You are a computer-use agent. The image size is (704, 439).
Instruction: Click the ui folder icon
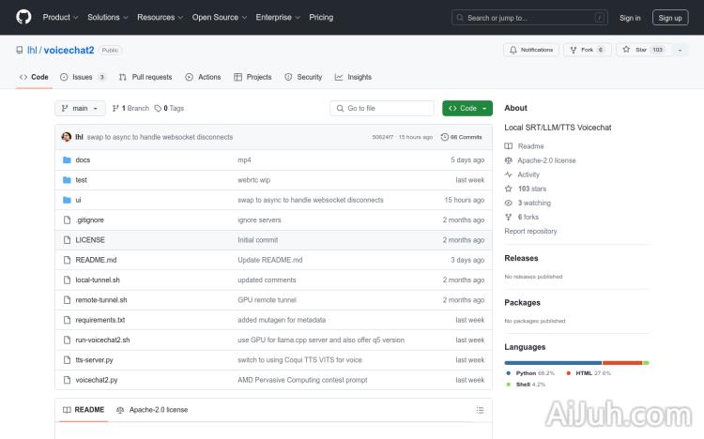tap(67, 200)
